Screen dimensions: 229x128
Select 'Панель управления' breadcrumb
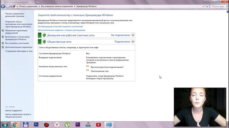28,6
